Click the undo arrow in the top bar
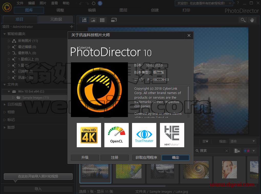Screen dimensions: 261x194 [x=81, y=3]
